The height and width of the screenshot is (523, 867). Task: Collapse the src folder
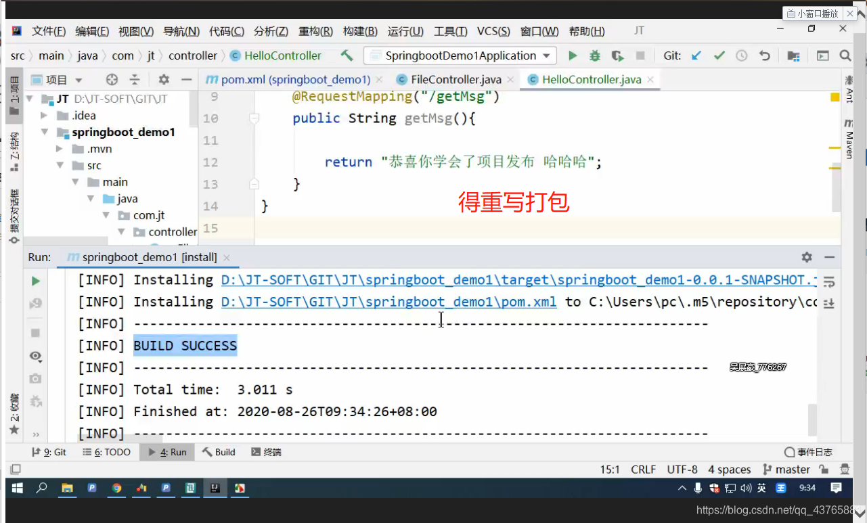click(60, 165)
